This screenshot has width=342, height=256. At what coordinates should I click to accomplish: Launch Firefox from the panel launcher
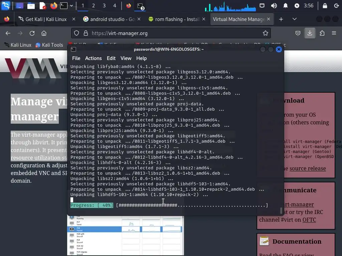click(x=53, y=6)
